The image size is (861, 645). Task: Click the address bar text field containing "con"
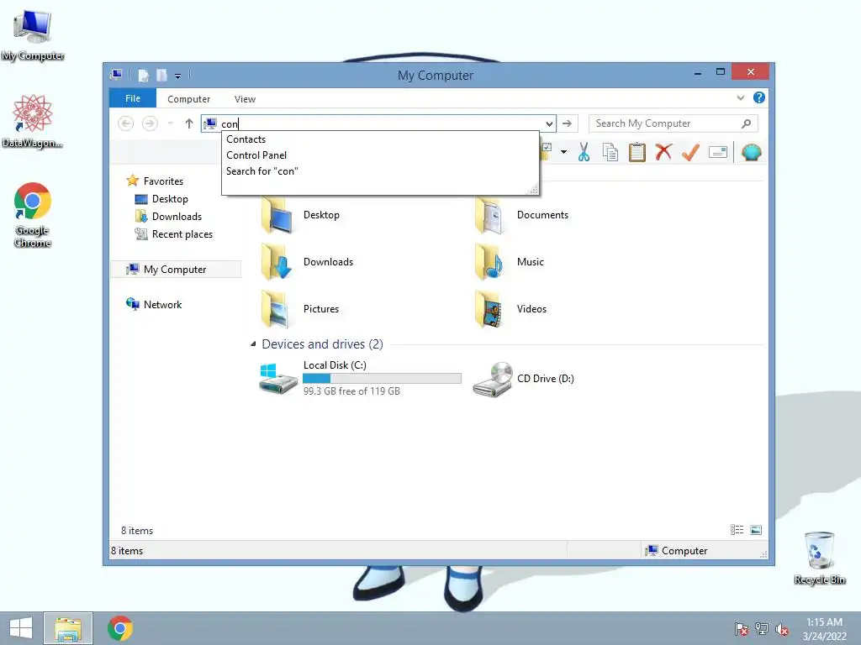coord(379,124)
